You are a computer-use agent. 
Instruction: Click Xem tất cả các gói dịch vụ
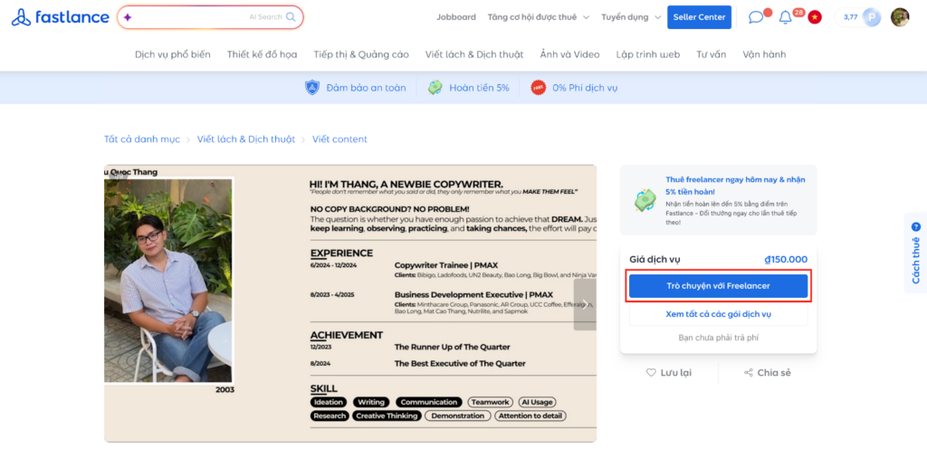718,314
